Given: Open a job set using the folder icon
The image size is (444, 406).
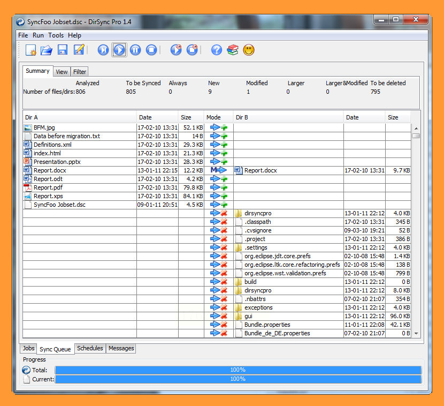Looking at the screenshot, I should click(47, 50).
